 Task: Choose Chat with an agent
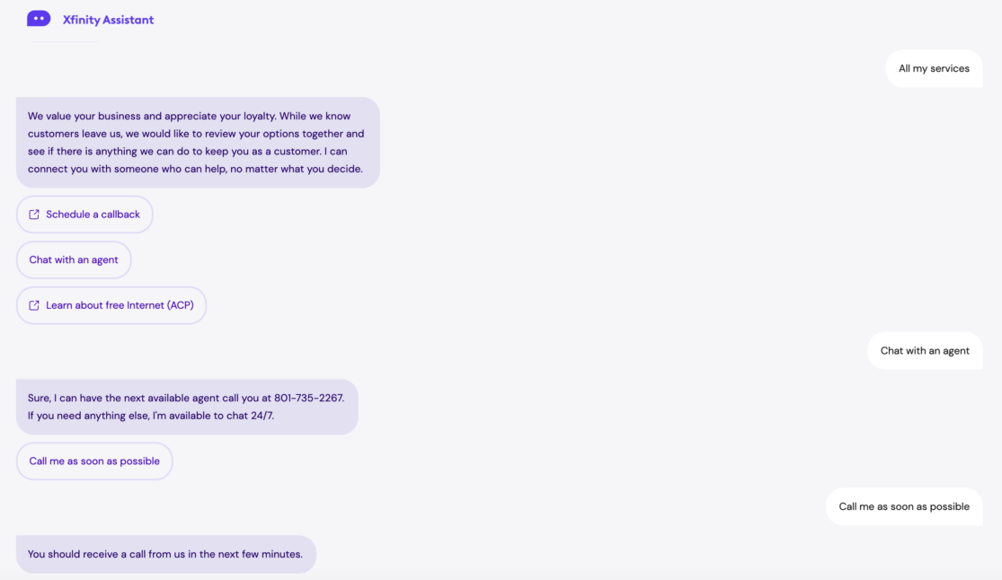(x=74, y=259)
